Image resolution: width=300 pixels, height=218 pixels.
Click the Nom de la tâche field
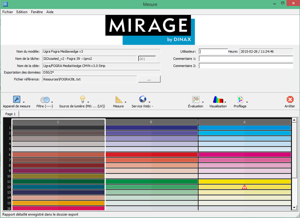click(x=90, y=59)
